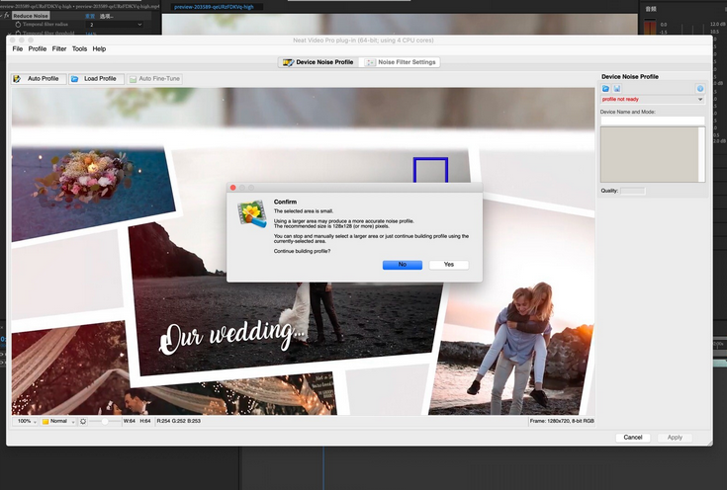Click the Auto Fine-Tune button
The height and width of the screenshot is (490, 727).
pyautogui.click(x=154, y=79)
